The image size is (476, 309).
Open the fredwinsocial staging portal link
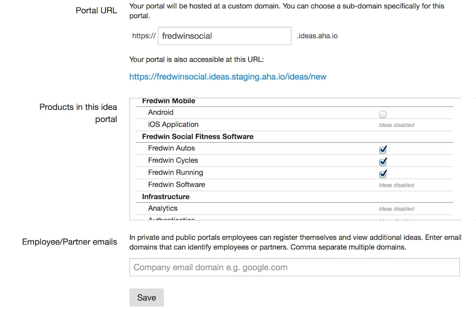pos(228,77)
